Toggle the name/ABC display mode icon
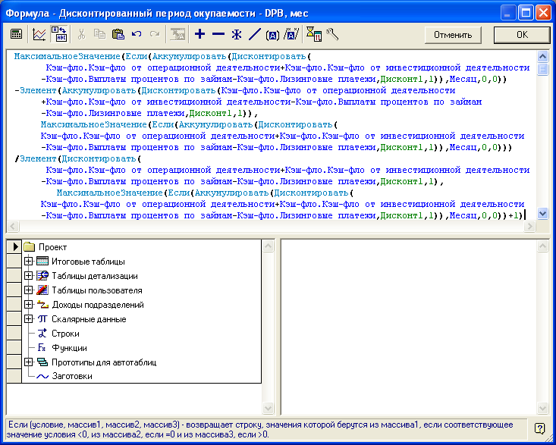556x445 pixels. tap(59, 34)
